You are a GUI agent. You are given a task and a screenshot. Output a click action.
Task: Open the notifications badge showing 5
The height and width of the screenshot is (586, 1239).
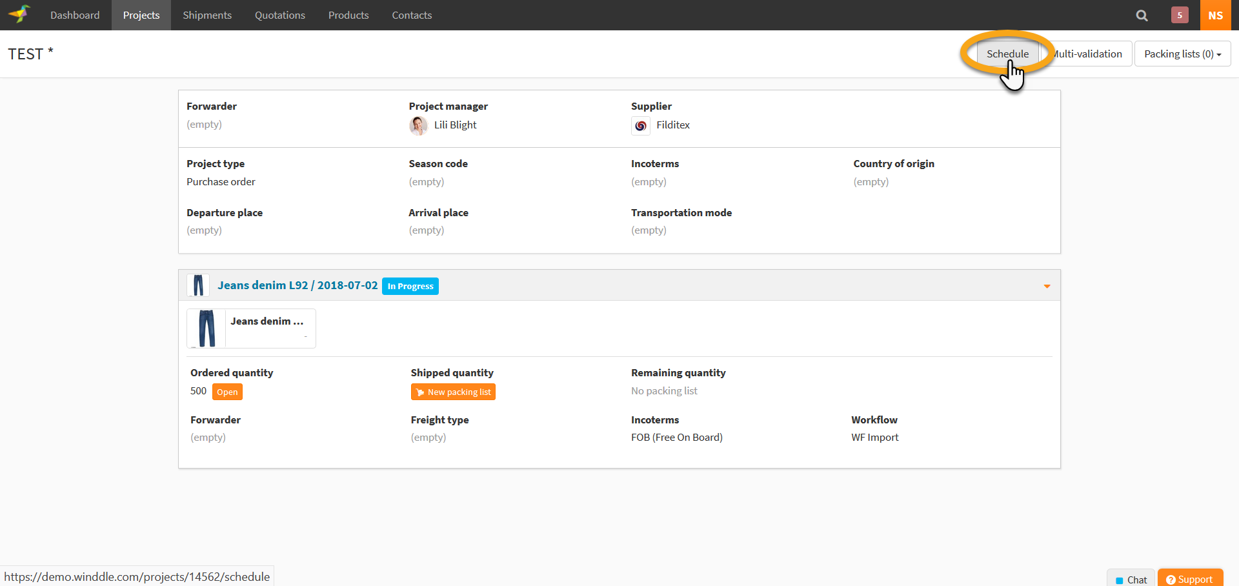(x=1179, y=15)
